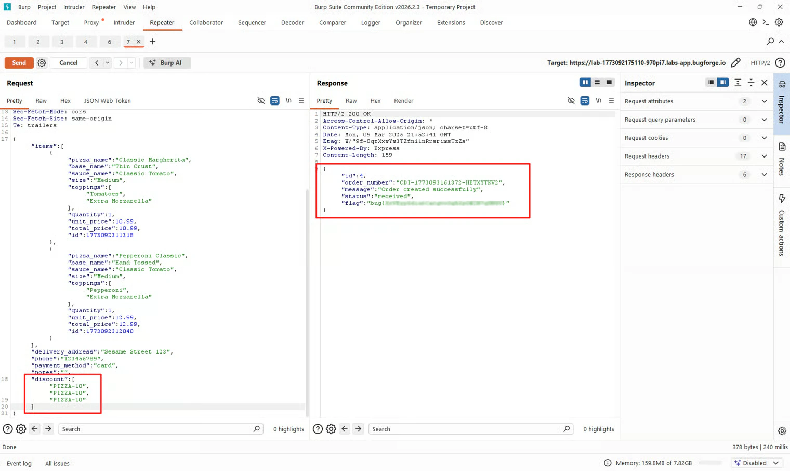Open the history forward dropdown arrow
Viewport: 790px width, 471px height.
click(x=131, y=63)
